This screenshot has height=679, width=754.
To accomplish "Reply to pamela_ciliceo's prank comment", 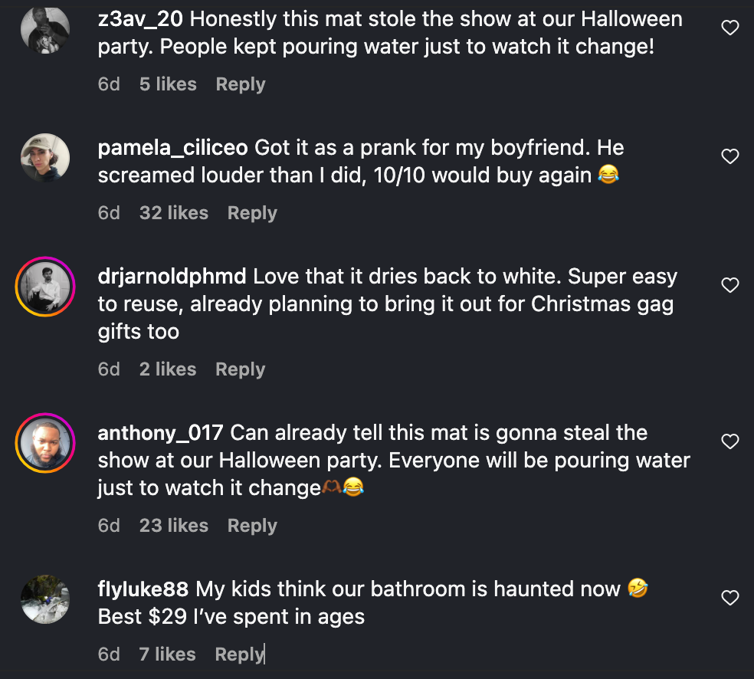I will tap(252, 213).
